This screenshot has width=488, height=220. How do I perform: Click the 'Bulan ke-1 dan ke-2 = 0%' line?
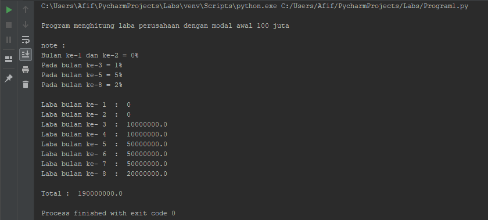click(x=89, y=55)
